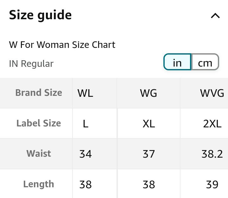The image size is (228, 198).
Task: Select the WG brand size cell
Action: pos(149,93)
